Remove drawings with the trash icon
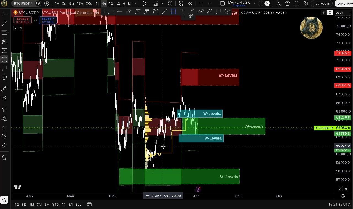Image resolution: width=353 pixels, height=209 pixels. [x=4, y=158]
